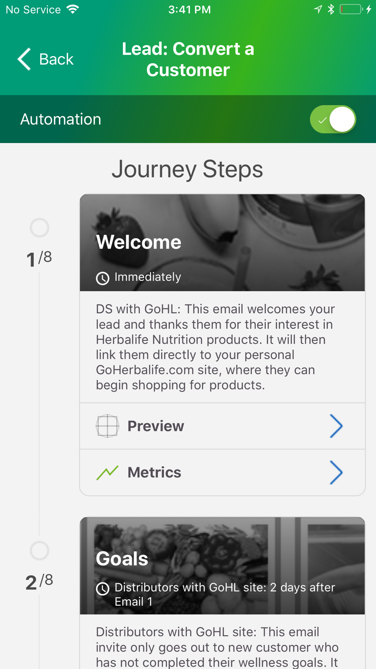This screenshot has height=669, width=376.
Task: Tap the battery indicator icon
Action: point(351,9)
